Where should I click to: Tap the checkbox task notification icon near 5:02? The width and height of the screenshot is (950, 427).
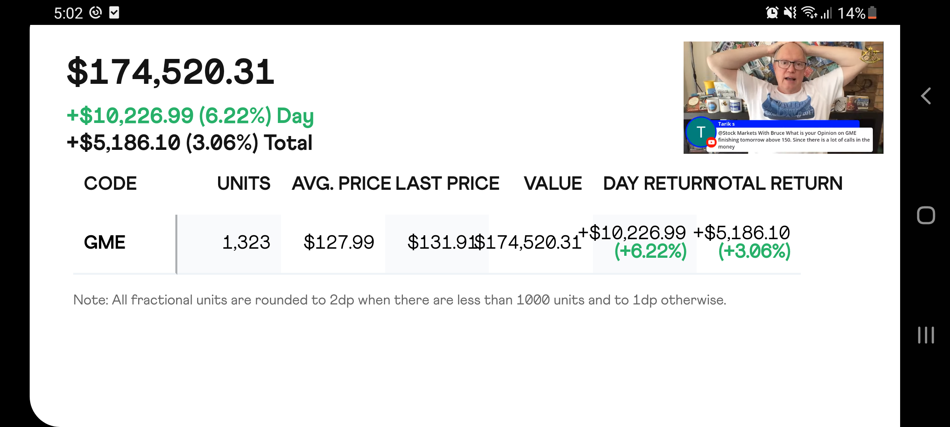[115, 12]
